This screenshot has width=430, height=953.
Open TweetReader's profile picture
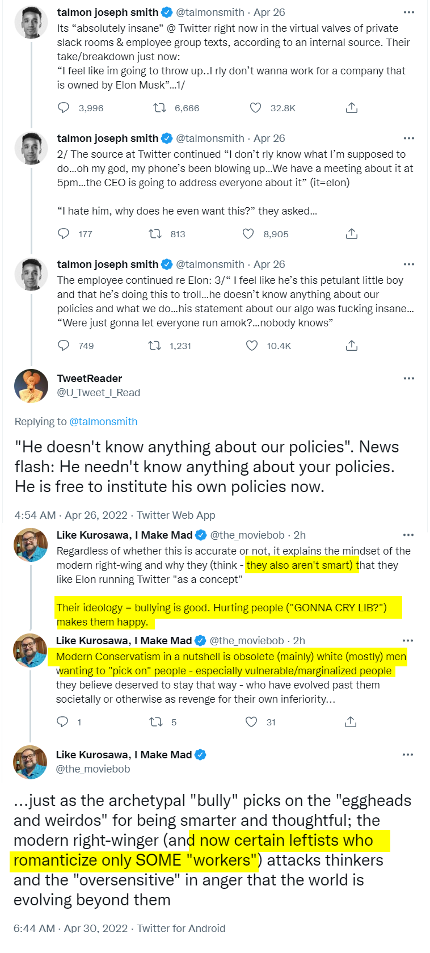tap(31, 386)
